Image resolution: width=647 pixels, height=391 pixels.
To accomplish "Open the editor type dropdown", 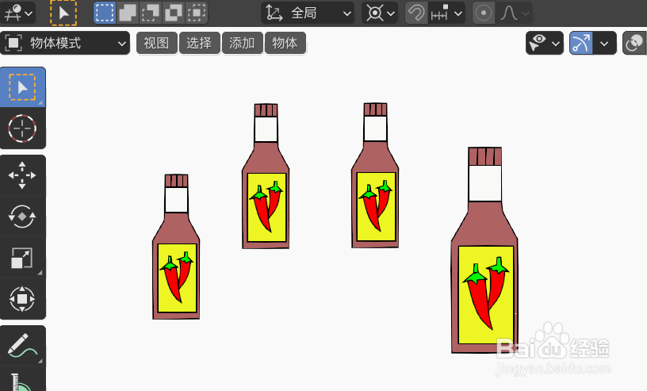I will [18, 13].
